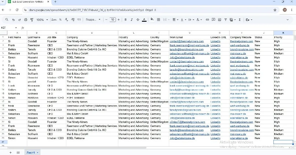Open LinkedIn link in row 26

[215, 138]
